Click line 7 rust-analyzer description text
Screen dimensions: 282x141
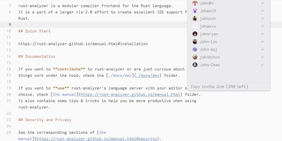click(x=96, y=6)
